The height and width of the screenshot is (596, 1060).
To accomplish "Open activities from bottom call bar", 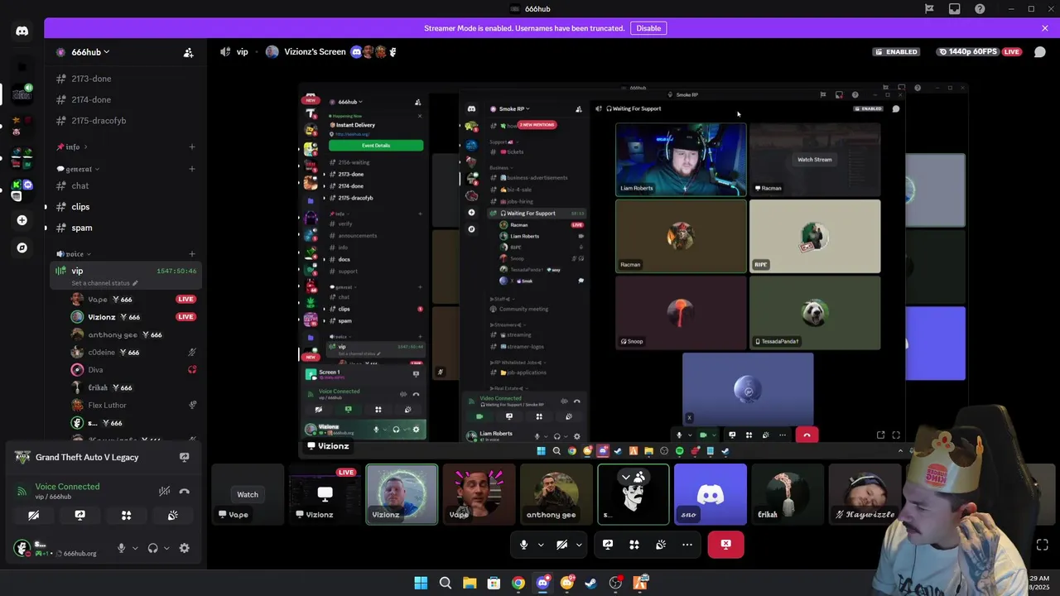I will click(x=634, y=545).
